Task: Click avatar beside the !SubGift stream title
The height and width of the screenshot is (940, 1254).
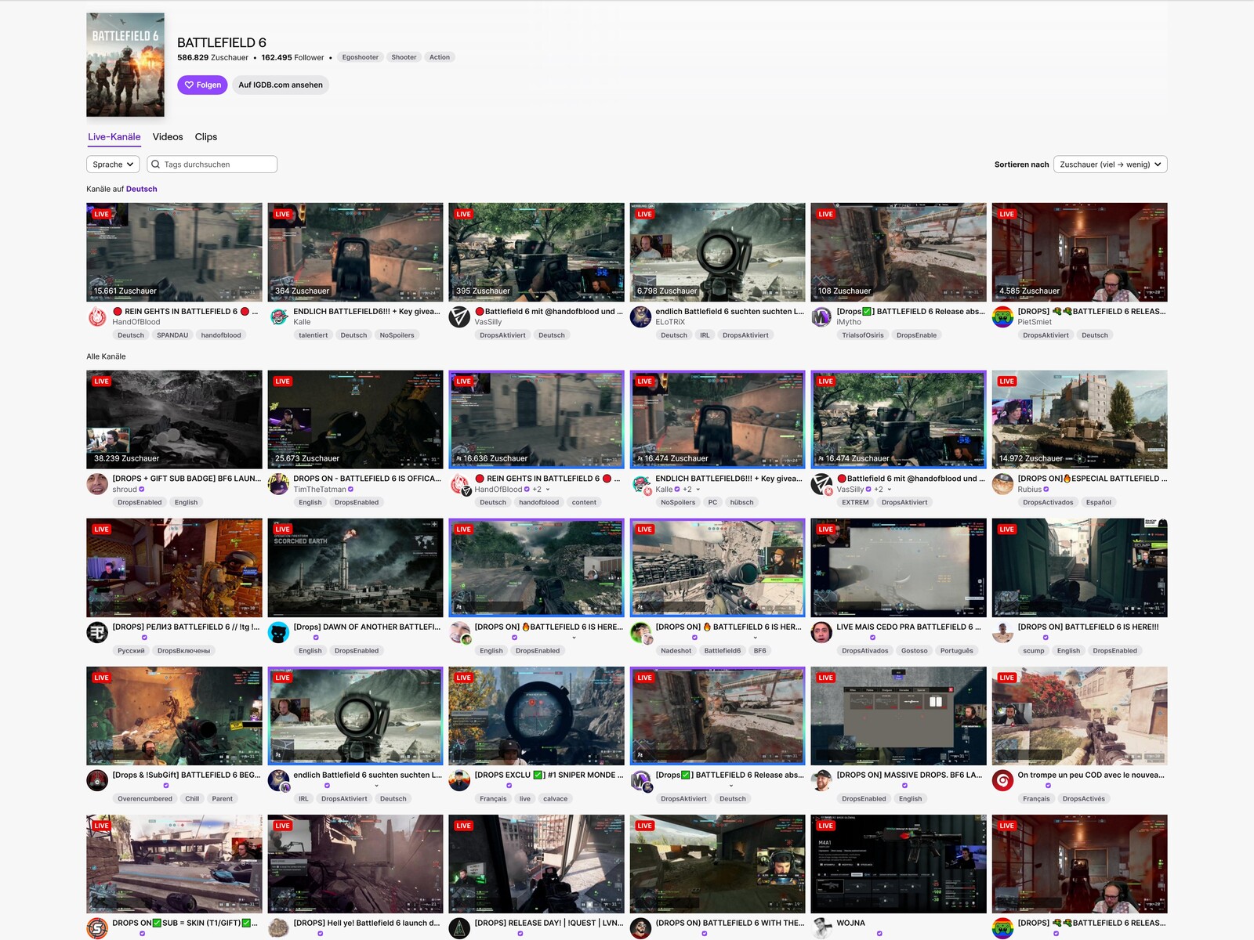Action: pyautogui.click(x=97, y=780)
